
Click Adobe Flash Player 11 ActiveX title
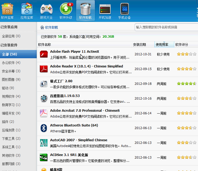pos(74,52)
